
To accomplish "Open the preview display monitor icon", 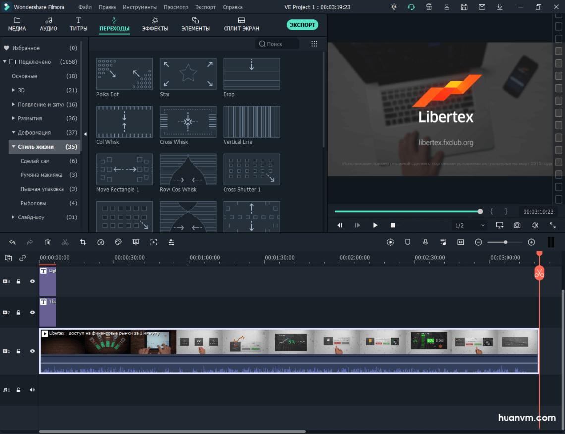I will point(500,225).
